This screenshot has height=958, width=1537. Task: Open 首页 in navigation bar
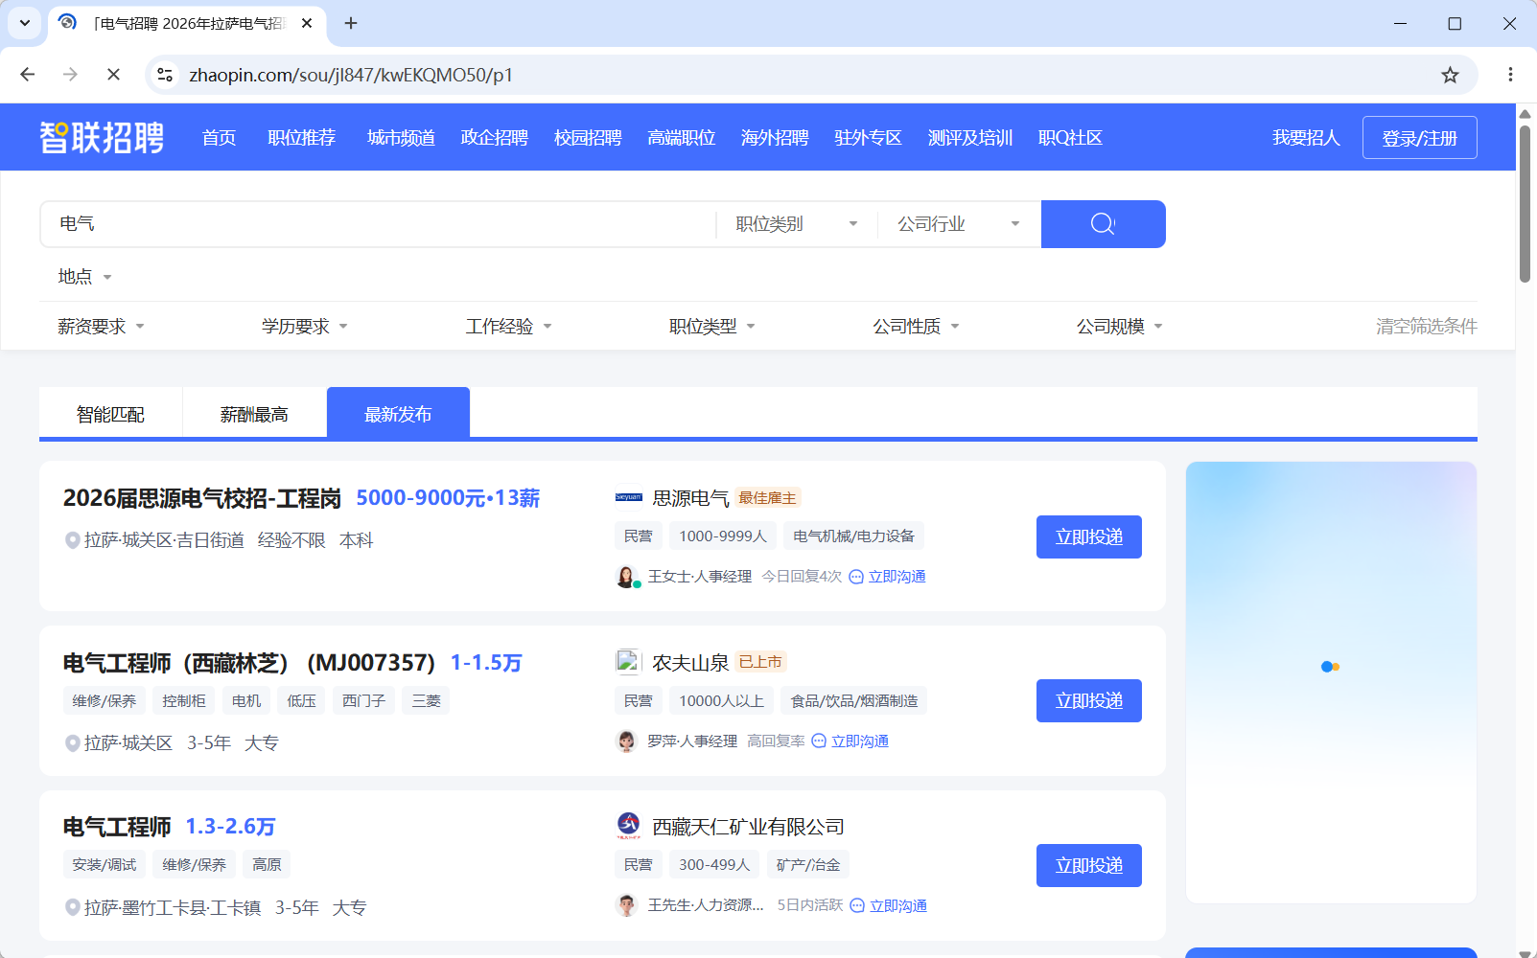(x=219, y=138)
